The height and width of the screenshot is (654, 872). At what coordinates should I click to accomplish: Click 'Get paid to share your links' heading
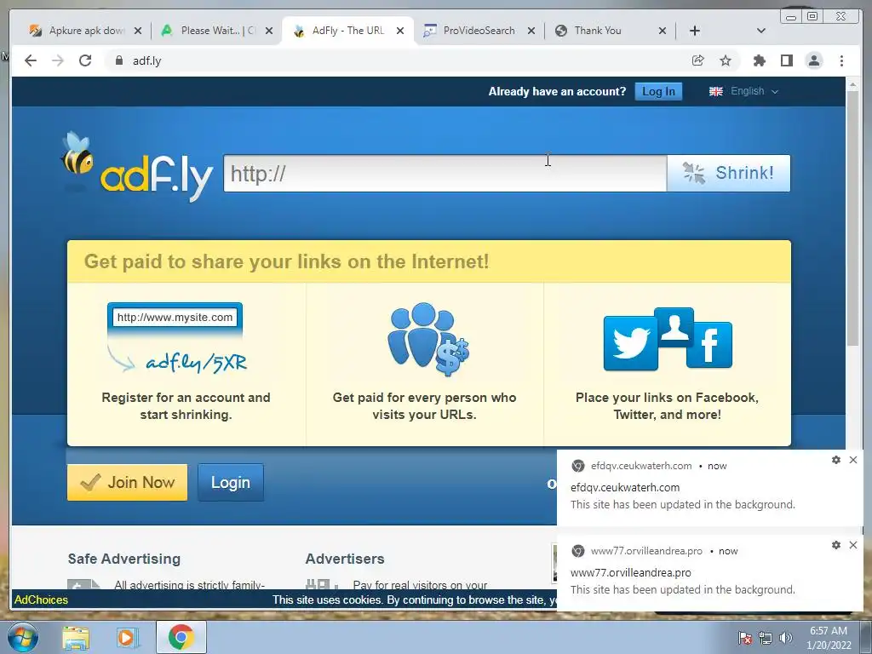[x=286, y=261]
